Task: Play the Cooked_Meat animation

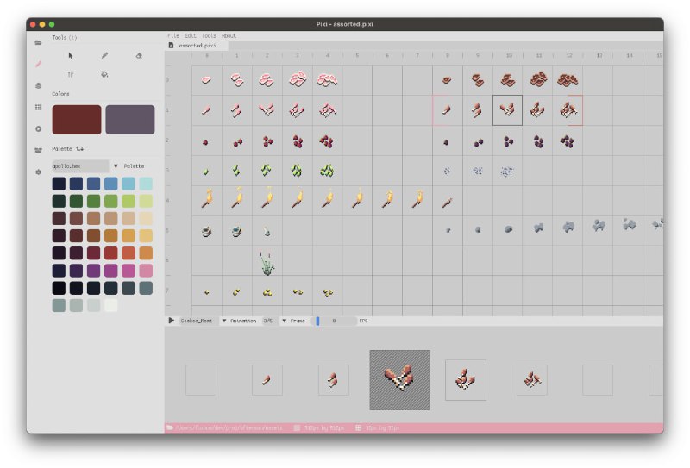Action: 171,321
